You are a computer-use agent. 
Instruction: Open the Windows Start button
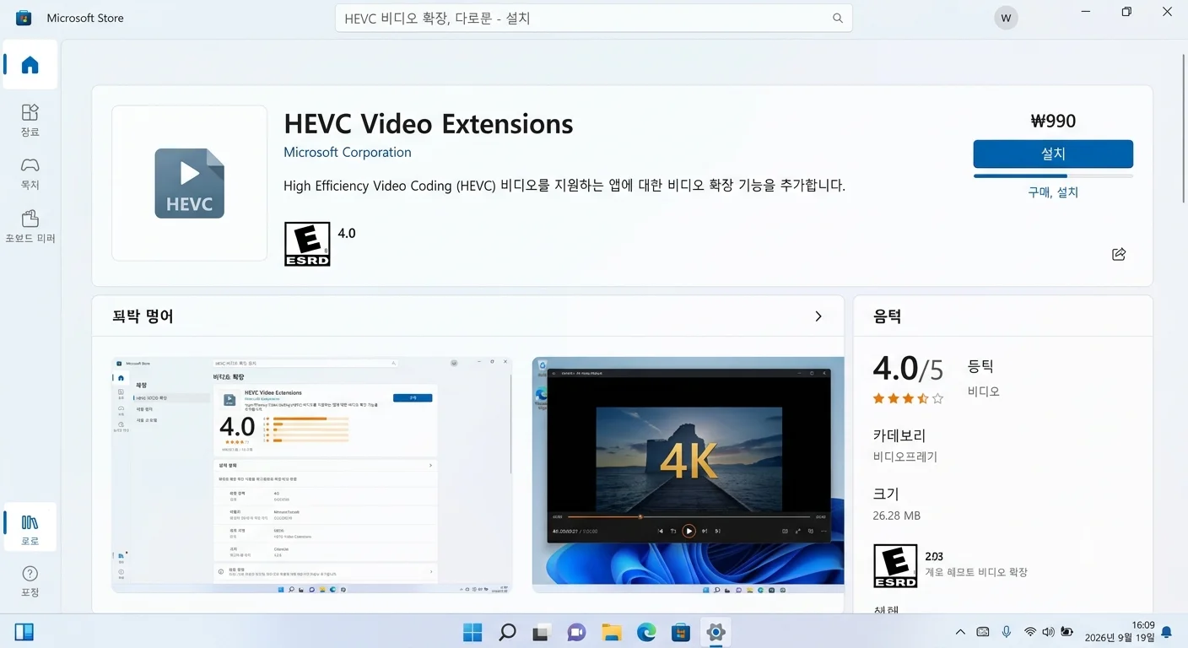[x=472, y=632]
